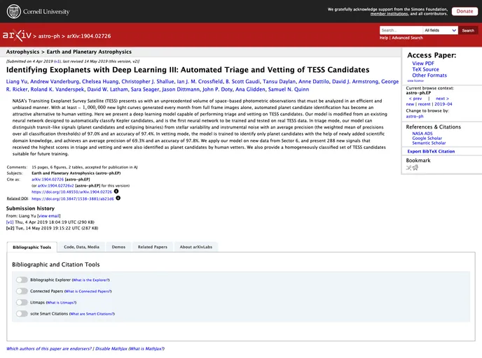Viewport: 482px width, 358px height.
Task: Open the v1 link in submission date line
Action: (57, 62)
